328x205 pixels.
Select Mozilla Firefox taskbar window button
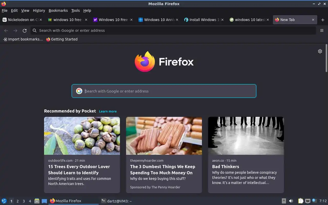[x=74, y=201]
